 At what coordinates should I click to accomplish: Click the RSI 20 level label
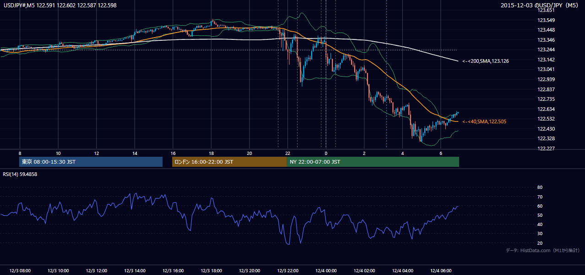pyautogui.click(x=540, y=243)
